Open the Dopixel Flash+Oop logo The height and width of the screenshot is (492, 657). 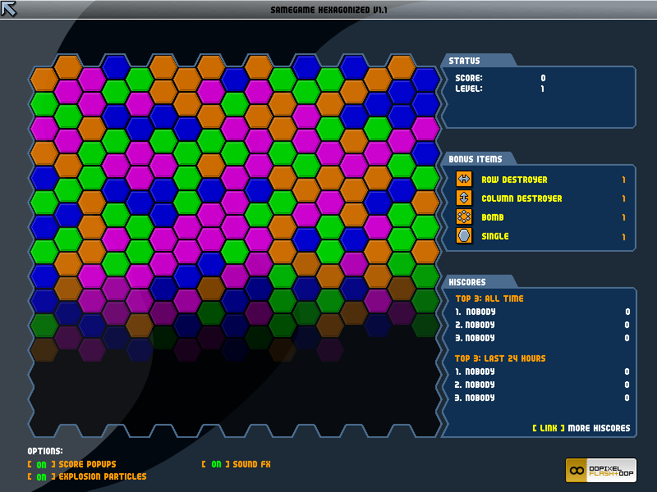[x=601, y=470]
